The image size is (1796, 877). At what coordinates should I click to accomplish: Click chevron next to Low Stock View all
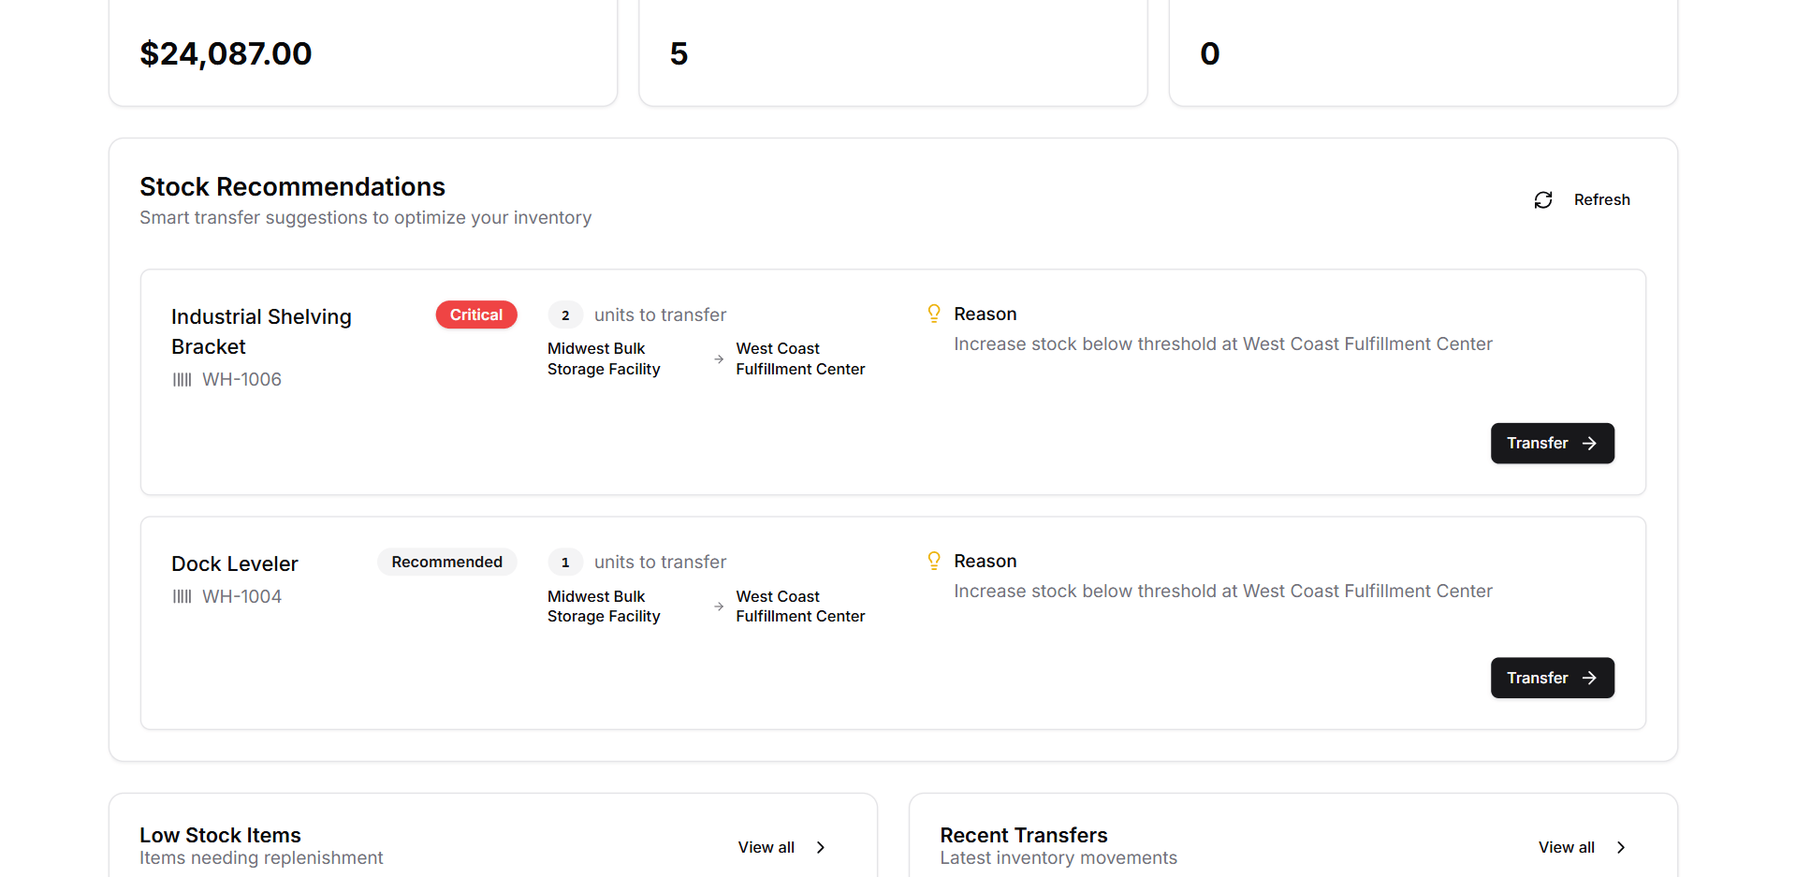click(x=821, y=847)
